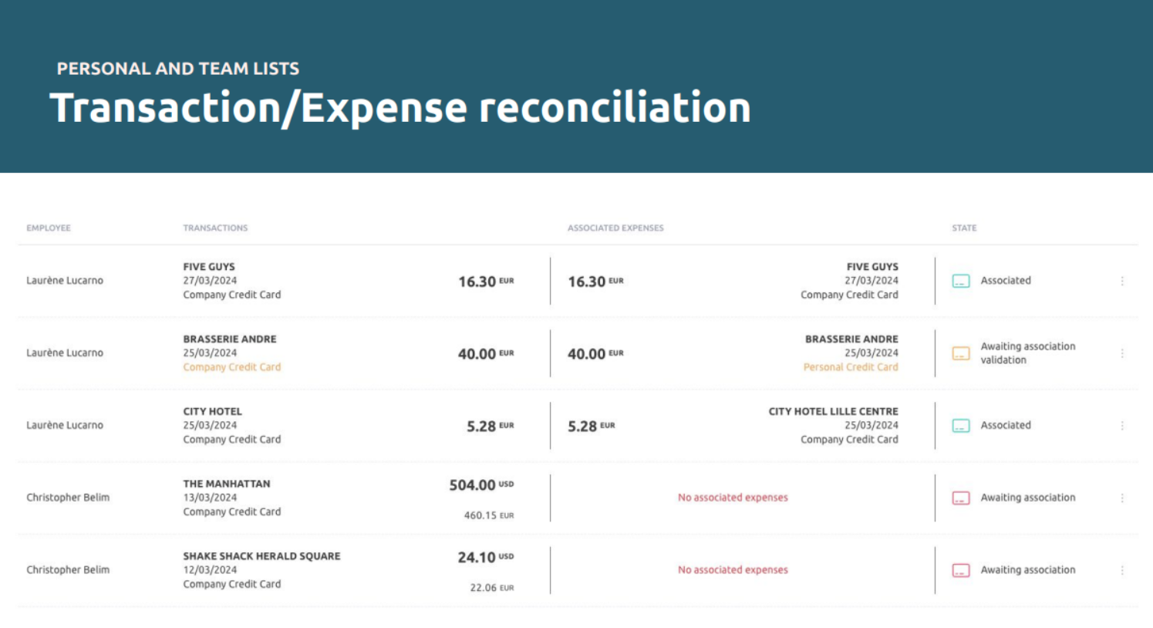The width and height of the screenshot is (1153, 628).
Task: Click the green Associated icon for Five Guys
Action: tap(960, 281)
